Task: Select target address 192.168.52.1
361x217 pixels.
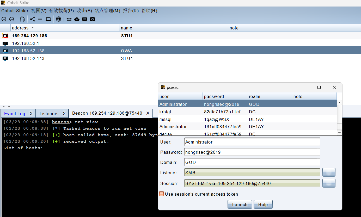Action: (x=26, y=43)
